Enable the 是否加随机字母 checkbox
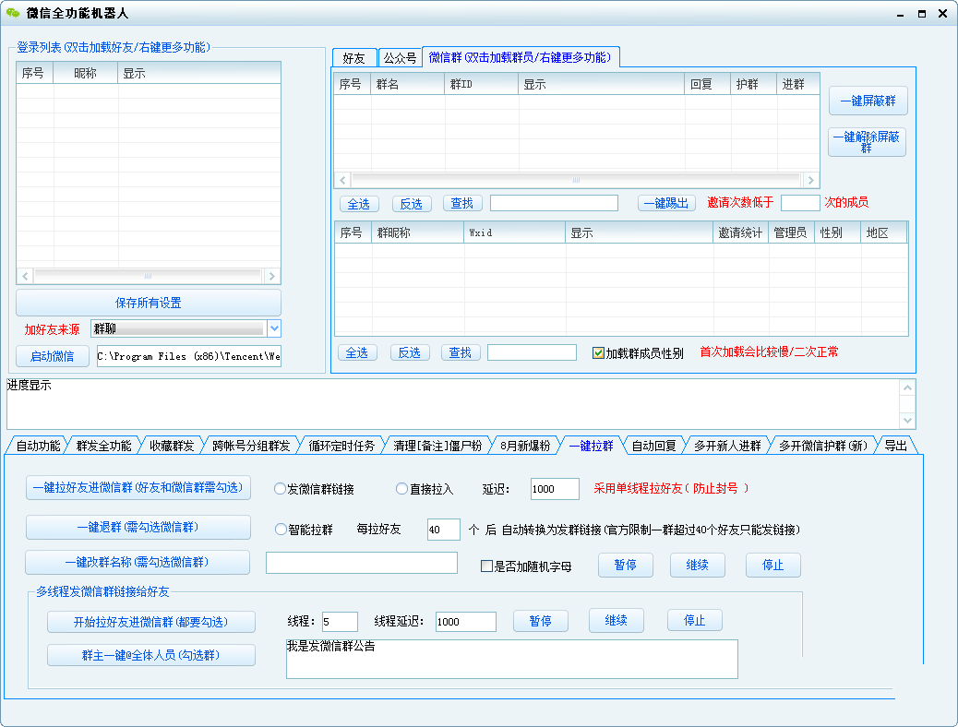Image resolution: width=958 pixels, height=727 pixels. (x=487, y=566)
